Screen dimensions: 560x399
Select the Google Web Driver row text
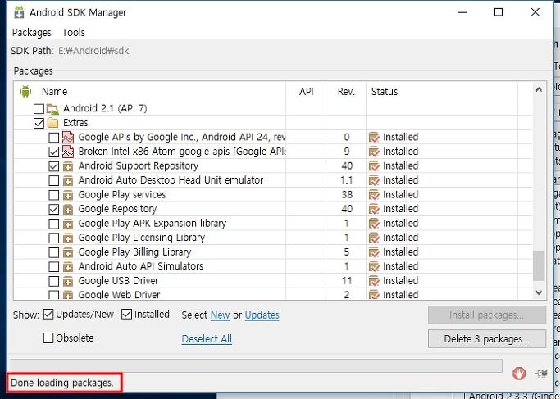coord(119,295)
